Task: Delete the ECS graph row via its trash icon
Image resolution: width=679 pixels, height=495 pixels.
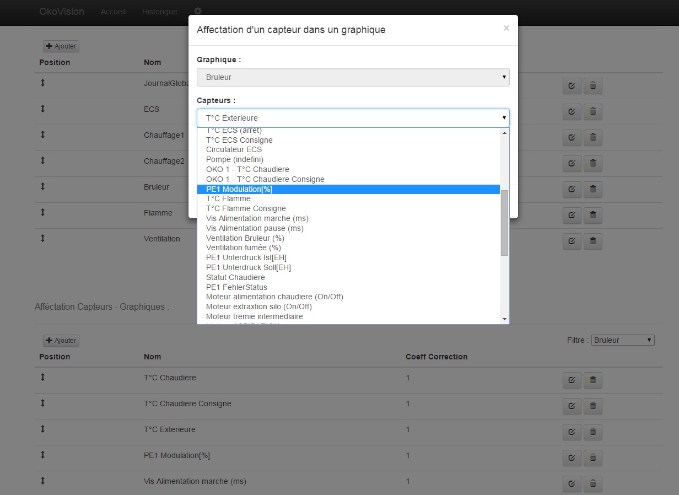Action: [x=593, y=112]
